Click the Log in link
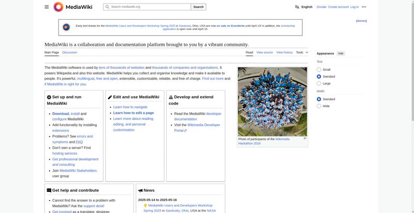The width and height of the screenshot is (414, 213). 354,7
